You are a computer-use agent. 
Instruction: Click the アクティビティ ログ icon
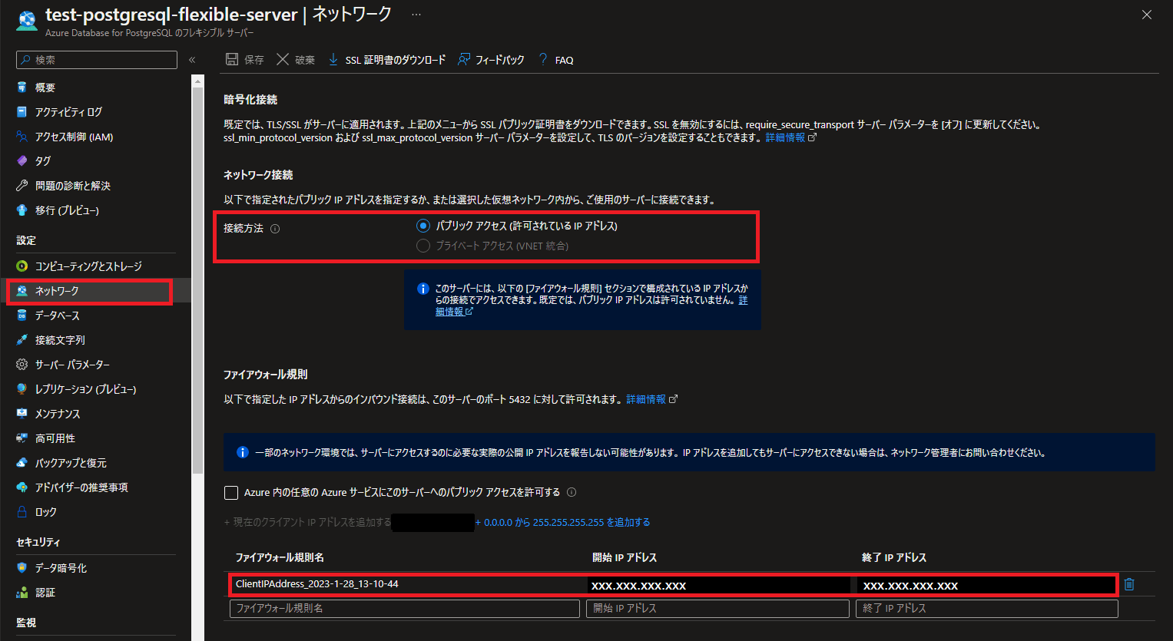(x=22, y=112)
